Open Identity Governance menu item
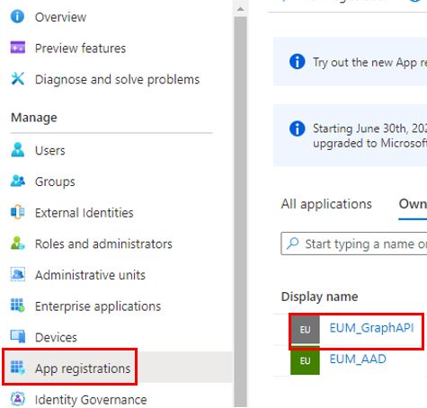Viewport: 427px width, 408px height. tap(91, 400)
